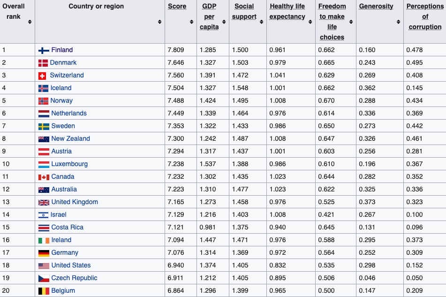Click the United Kingdom flag icon
This screenshot has height=297, width=446.
click(x=44, y=202)
